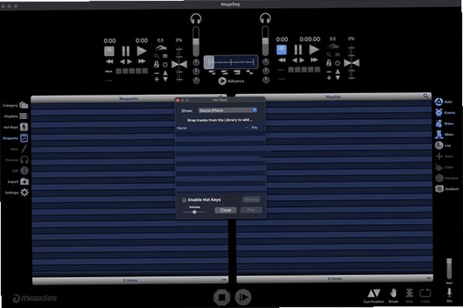Click the main Play/Pause button at bottom
463x308 pixels.
pyautogui.click(x=243, y=297)
